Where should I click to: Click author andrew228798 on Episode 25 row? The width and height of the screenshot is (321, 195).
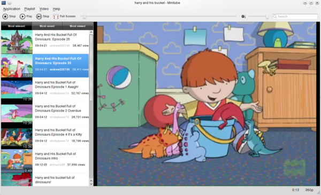coord(59,45)
